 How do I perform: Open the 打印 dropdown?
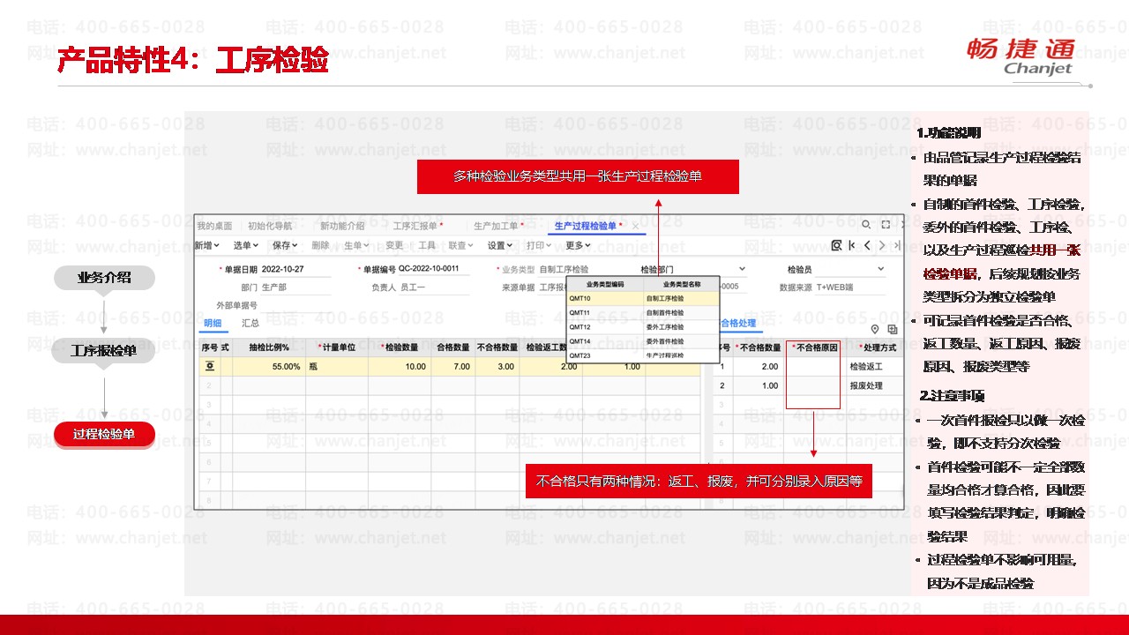[x=540, y=245]
